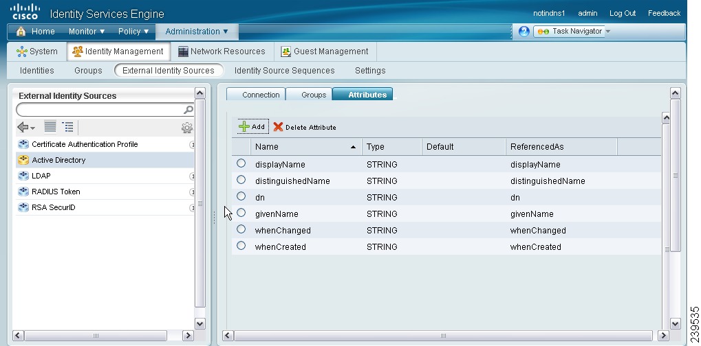Screen dimensions: 701x346
Task: Click the Home navigation button
Action: [x=36, y=32]
